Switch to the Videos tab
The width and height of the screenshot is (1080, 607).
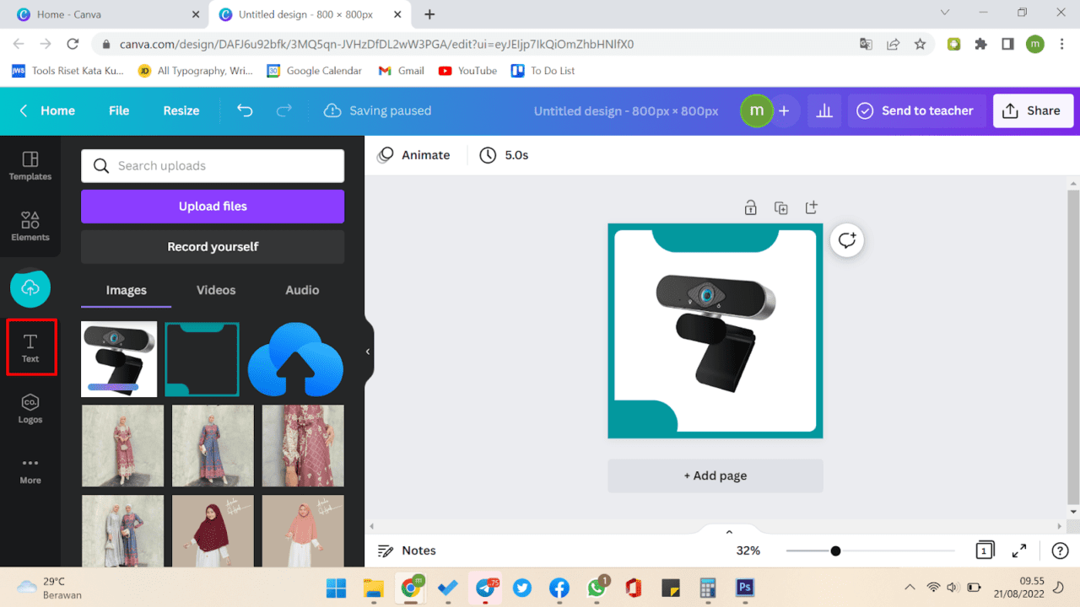pos(215,290)
